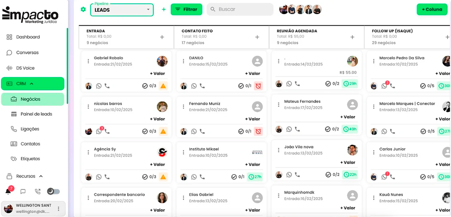Open WhatsApp on Gabriel Robalo's card
Screen dimensions: 451x217
(99, 85)
